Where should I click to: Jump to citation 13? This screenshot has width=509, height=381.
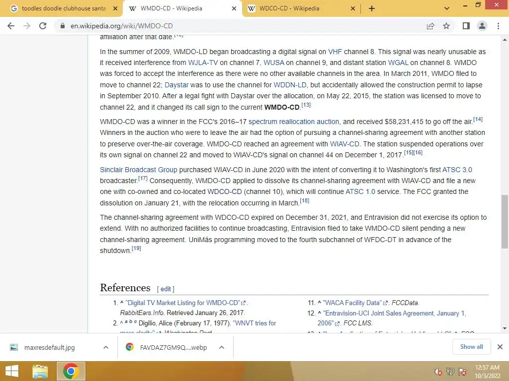coord(306,105)
